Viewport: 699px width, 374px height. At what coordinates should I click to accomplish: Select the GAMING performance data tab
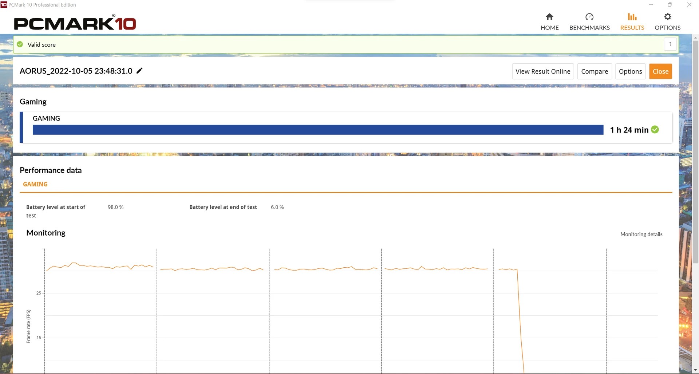35,184
